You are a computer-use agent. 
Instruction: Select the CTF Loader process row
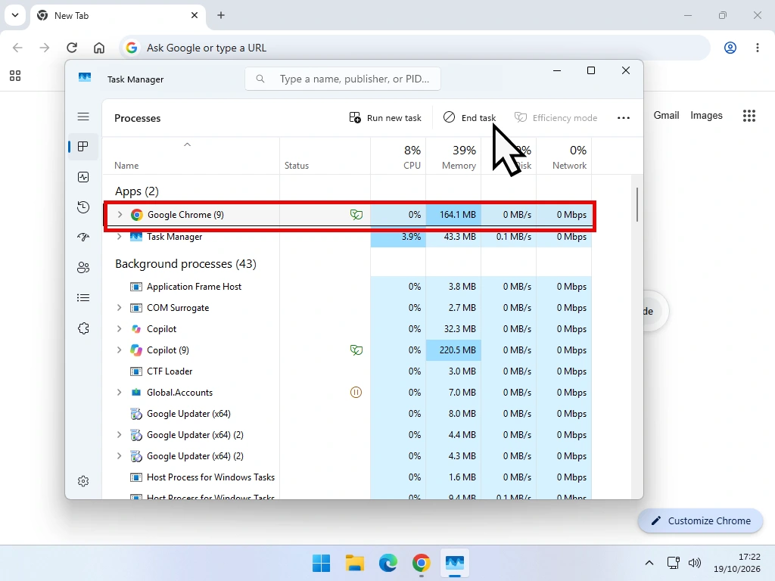point(347,371)
